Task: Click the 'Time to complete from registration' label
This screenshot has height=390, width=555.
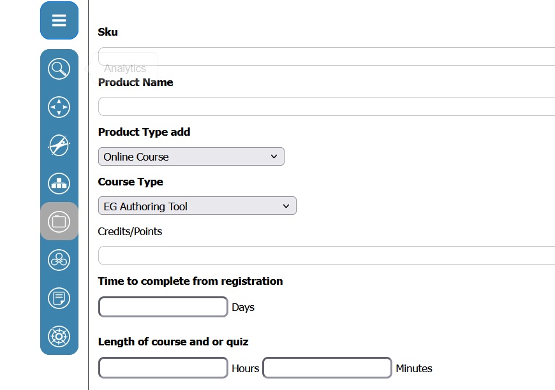Action: click(x=190, y=281)
